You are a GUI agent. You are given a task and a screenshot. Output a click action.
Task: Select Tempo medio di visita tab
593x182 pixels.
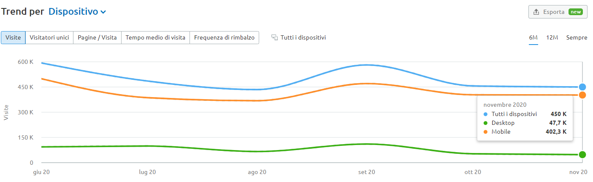[x=155, y=37]
